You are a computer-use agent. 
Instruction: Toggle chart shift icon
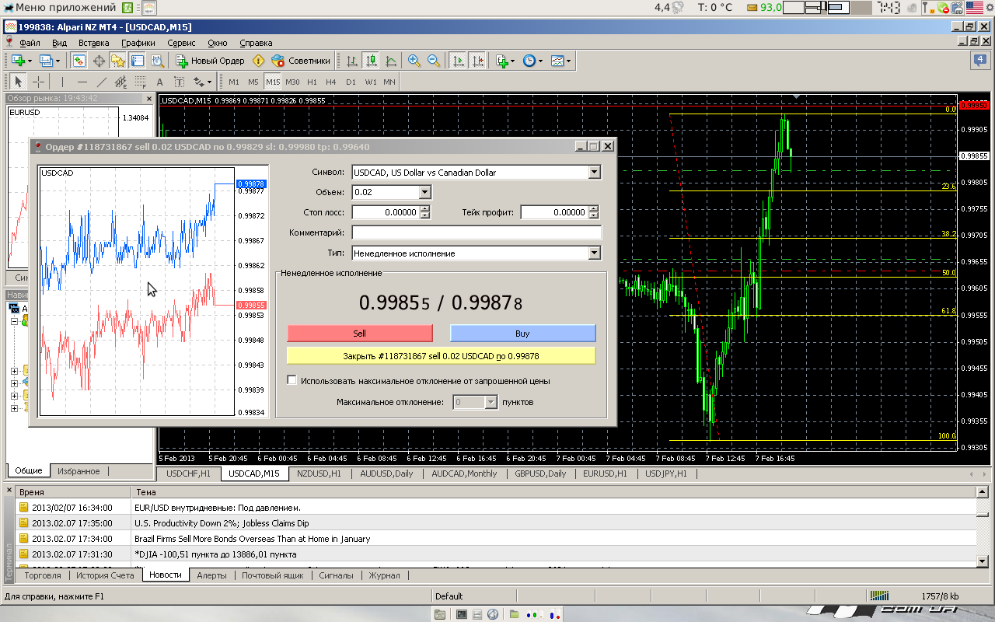(x=477, y=61)
